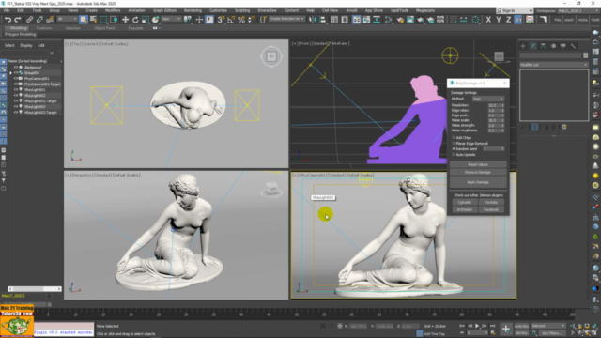Click Scene Explorer horizontal scrollbar
The height and width of the screenshot is (338, 601).
tap(35, 289)
